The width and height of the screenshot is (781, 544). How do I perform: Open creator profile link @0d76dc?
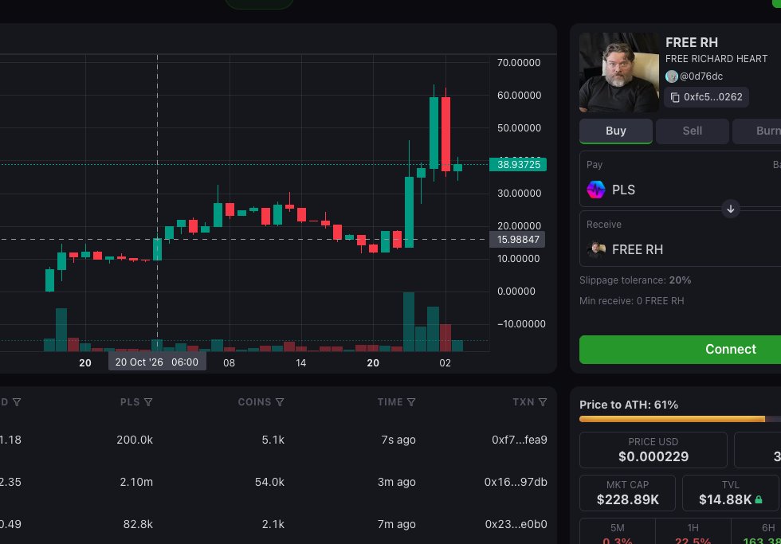[701, 76]
